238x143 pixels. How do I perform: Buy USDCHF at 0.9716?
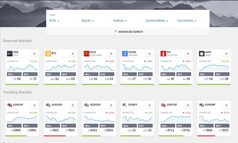[x=184, y=129]
